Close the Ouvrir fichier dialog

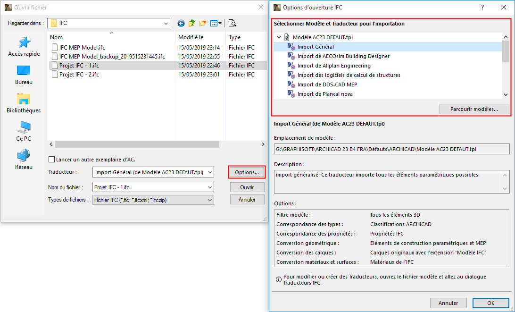click(261, 7)
